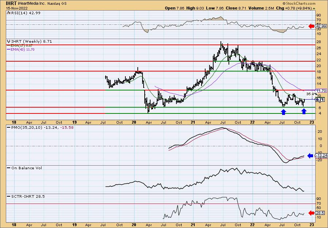This screenshot has height=228, width=328.
Task: Click the High 9.03 value
Action: click(195, 8)
